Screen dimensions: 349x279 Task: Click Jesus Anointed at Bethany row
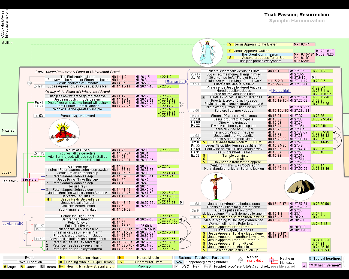tap(78, 83)
